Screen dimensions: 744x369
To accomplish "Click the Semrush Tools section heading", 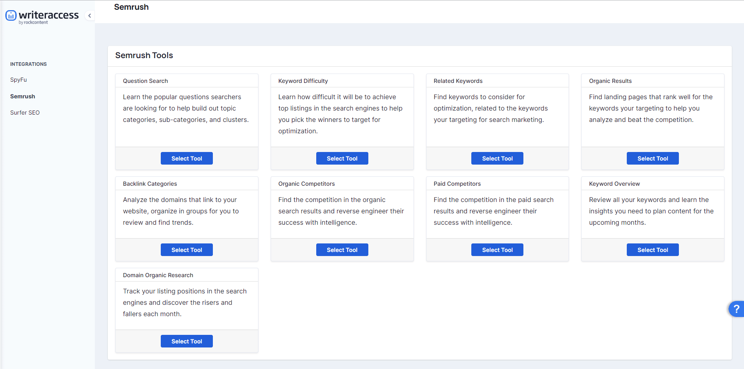I will coord(144,55).
